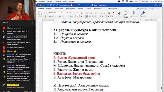Viewport: 164px width, 92px height.
Task: Switch to the Вставка ribbon tab
Action: 49,9
